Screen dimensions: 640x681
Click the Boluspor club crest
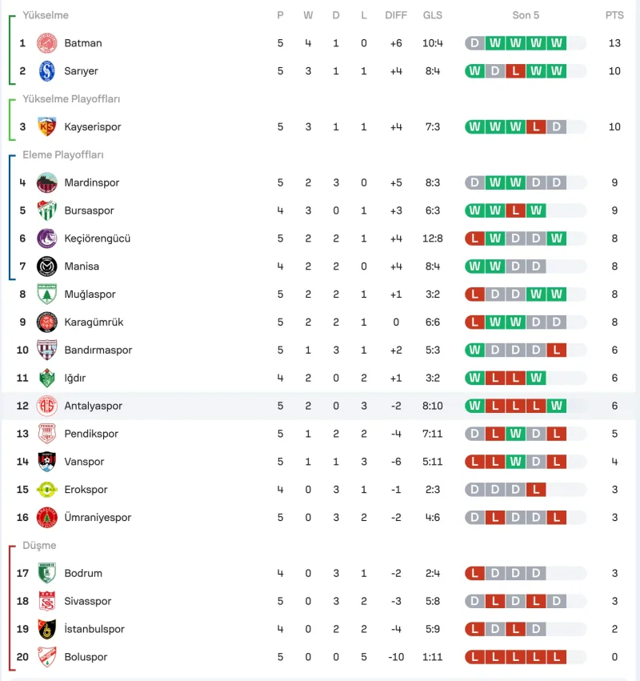tap(46, 657)
